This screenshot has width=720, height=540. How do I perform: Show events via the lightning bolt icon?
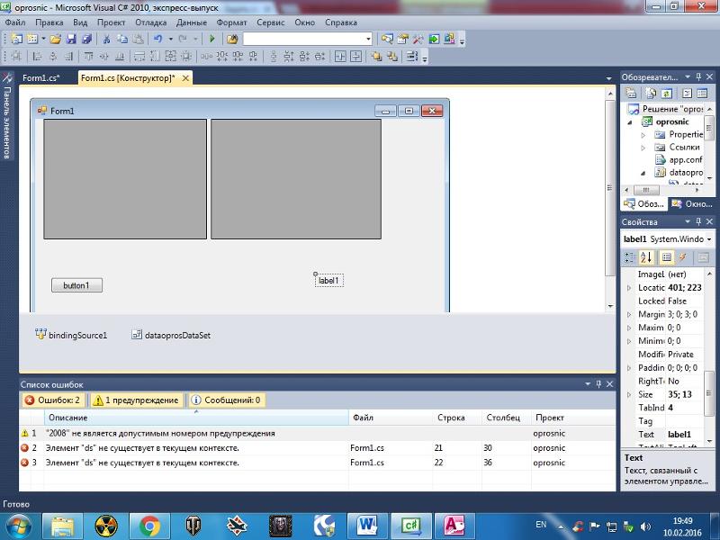point(681,257)
